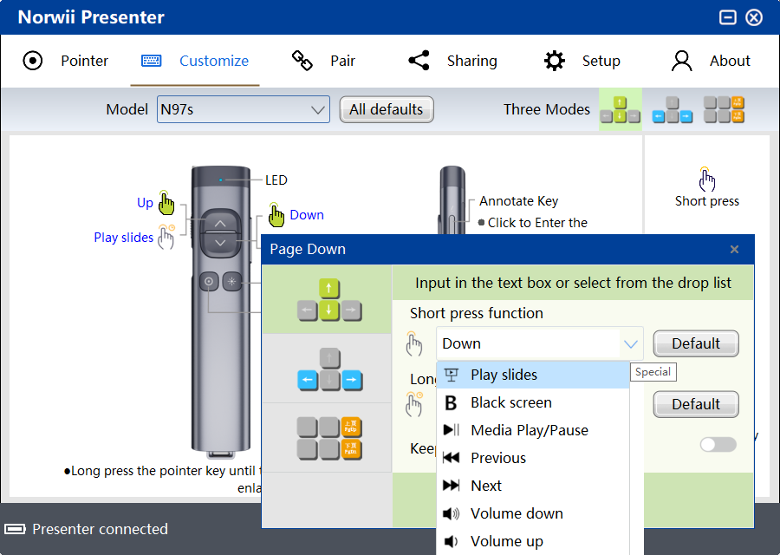Choose Black screen from the drop list
780x555 pixels.
pos(533,402)
